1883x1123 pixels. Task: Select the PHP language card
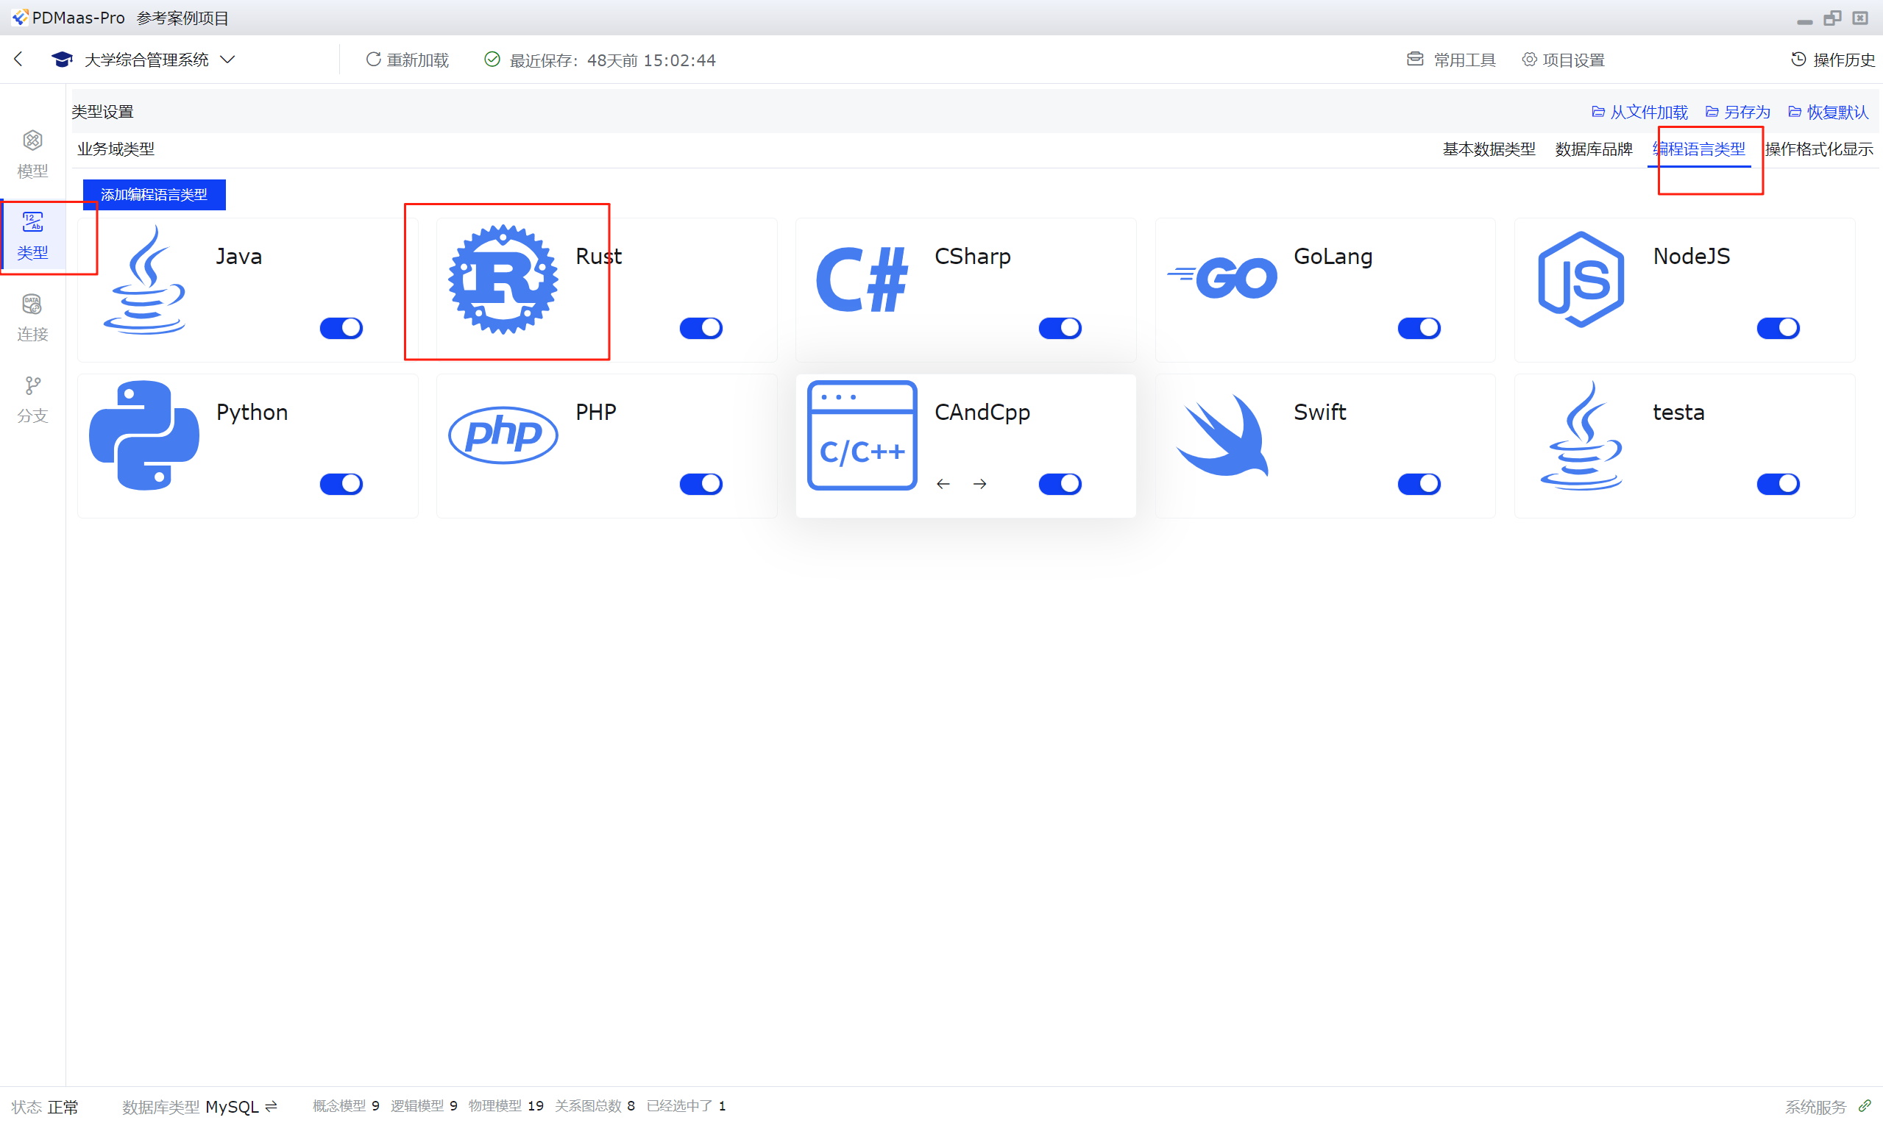(606, 445)
